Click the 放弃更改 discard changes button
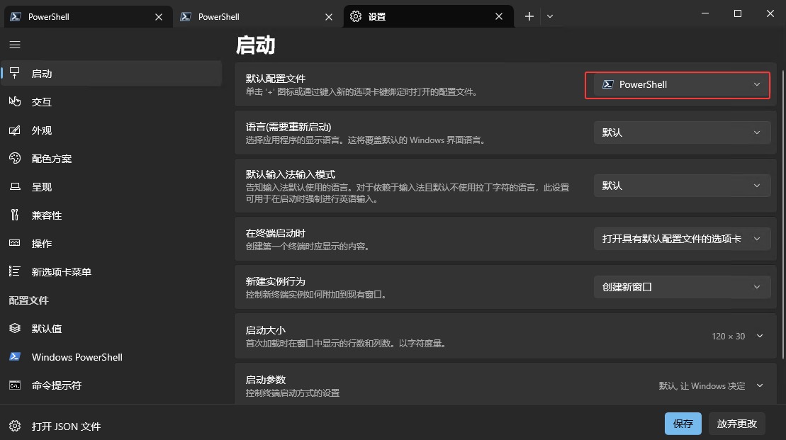 click(x=736, y=424)
